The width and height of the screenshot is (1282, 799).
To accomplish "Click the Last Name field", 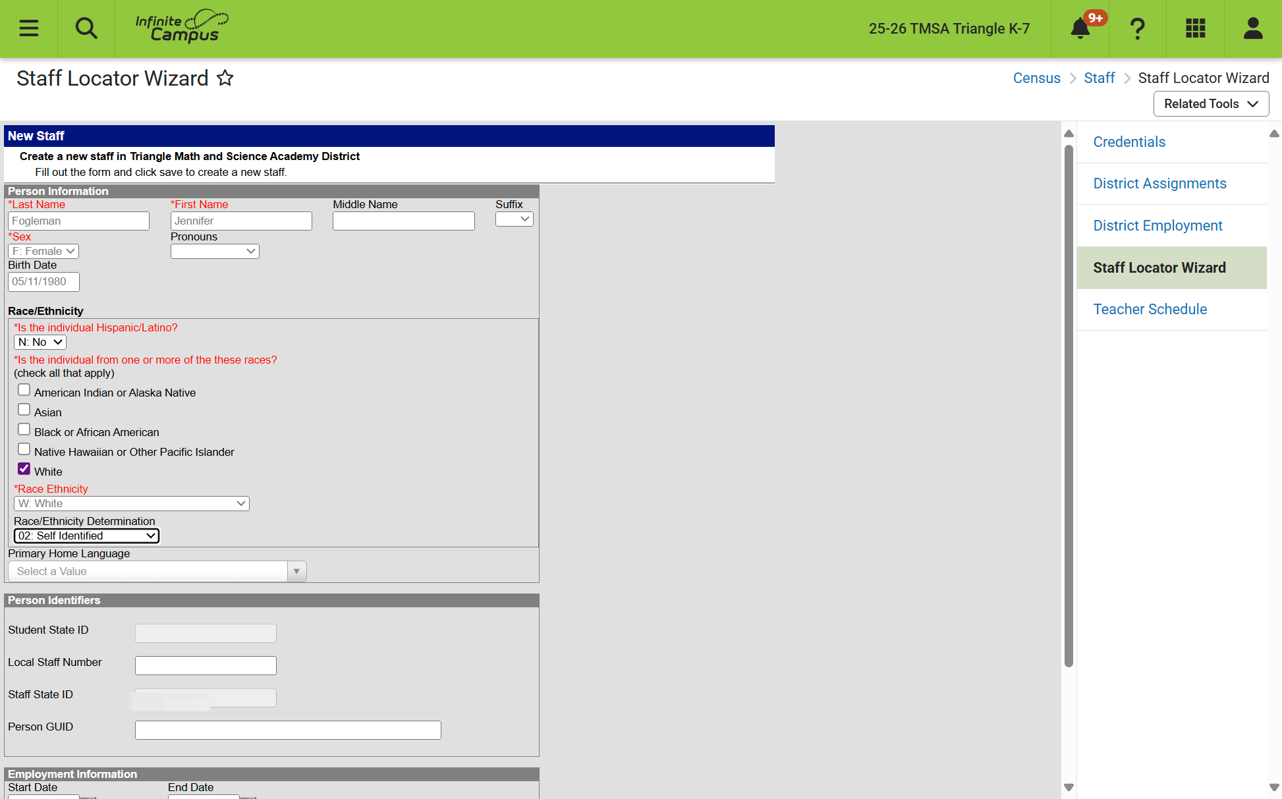I will tap(78, 221).
